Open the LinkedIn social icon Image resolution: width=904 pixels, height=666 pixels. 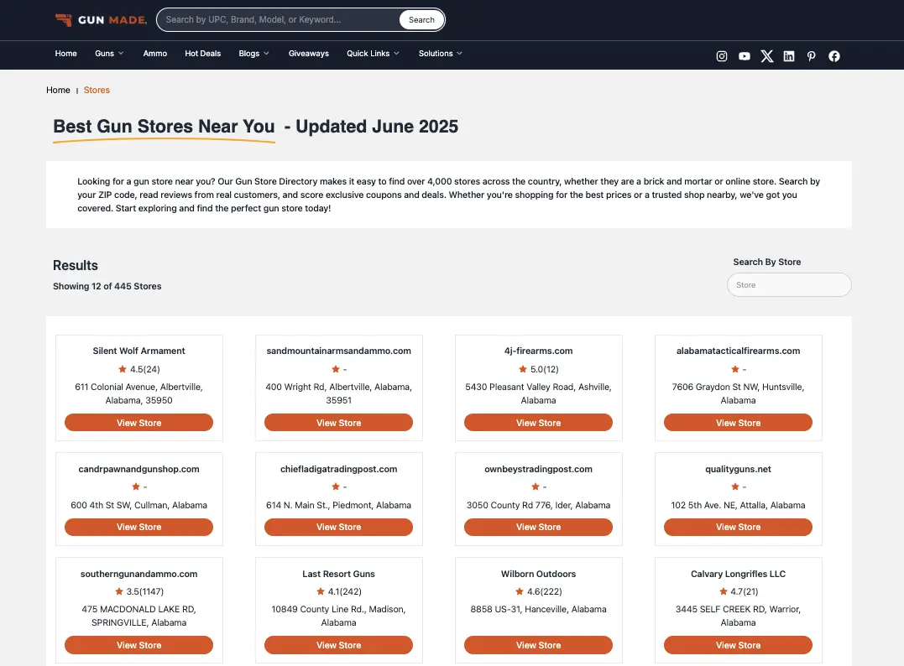[x=789, y=56]
